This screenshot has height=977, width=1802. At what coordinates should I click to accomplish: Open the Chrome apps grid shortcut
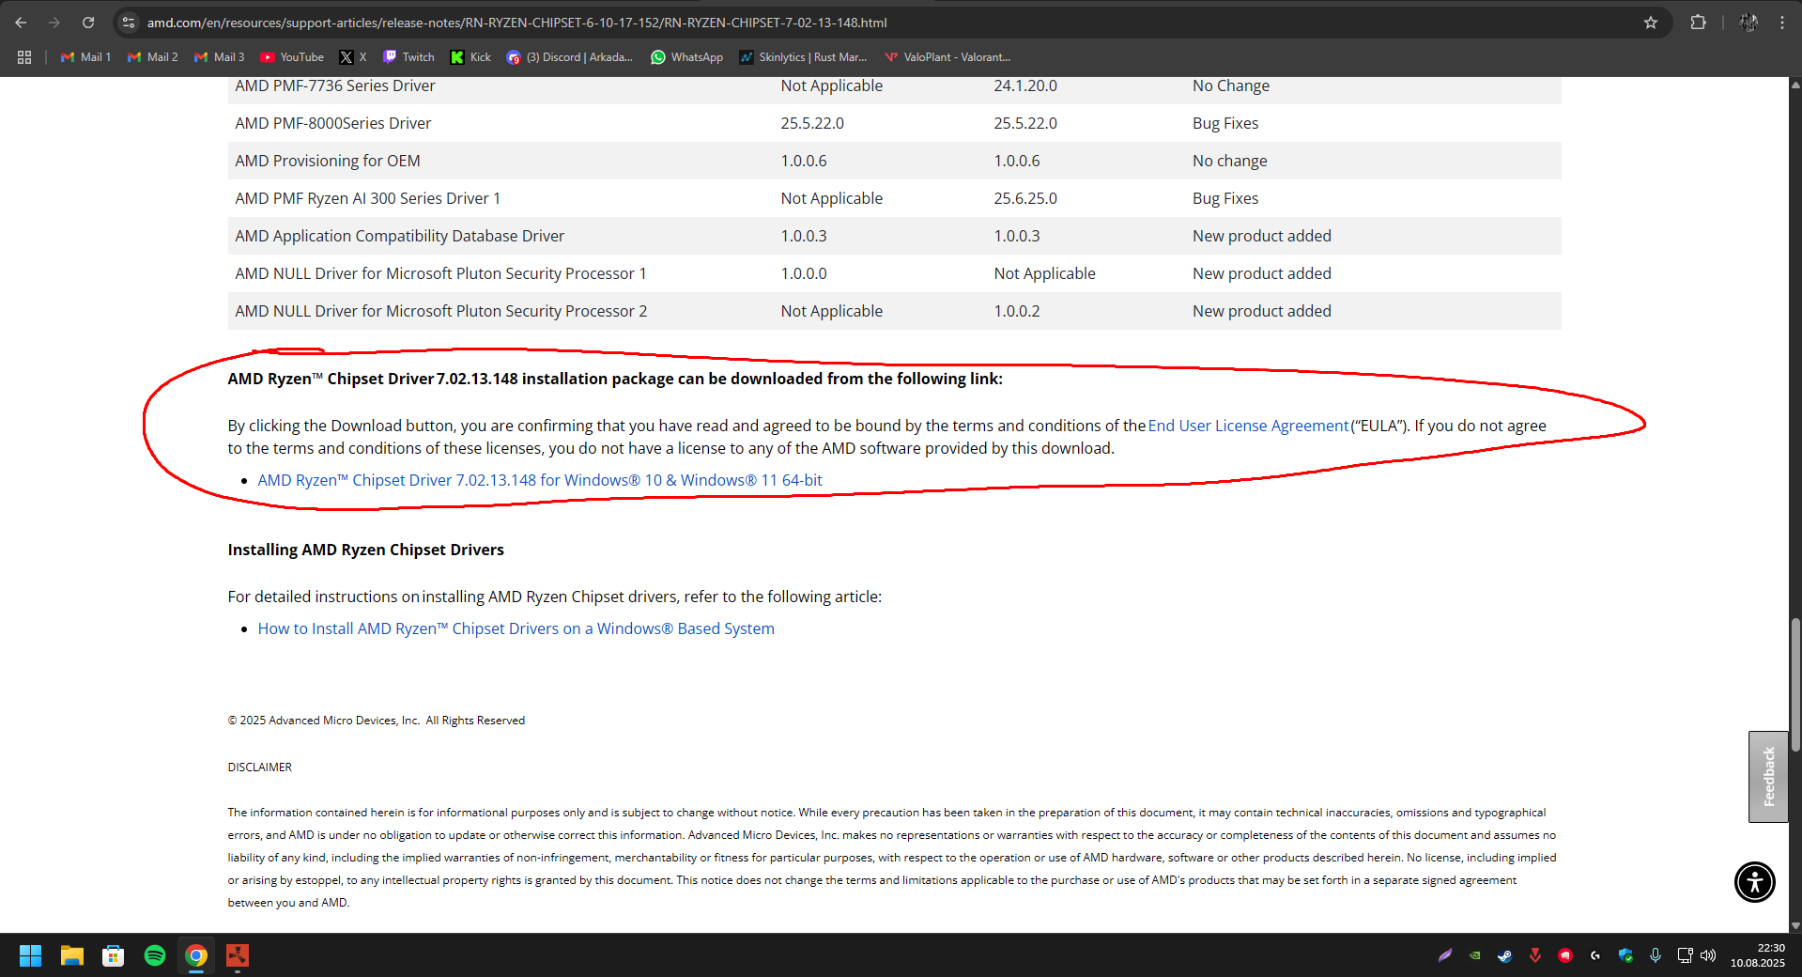[24, 57]
